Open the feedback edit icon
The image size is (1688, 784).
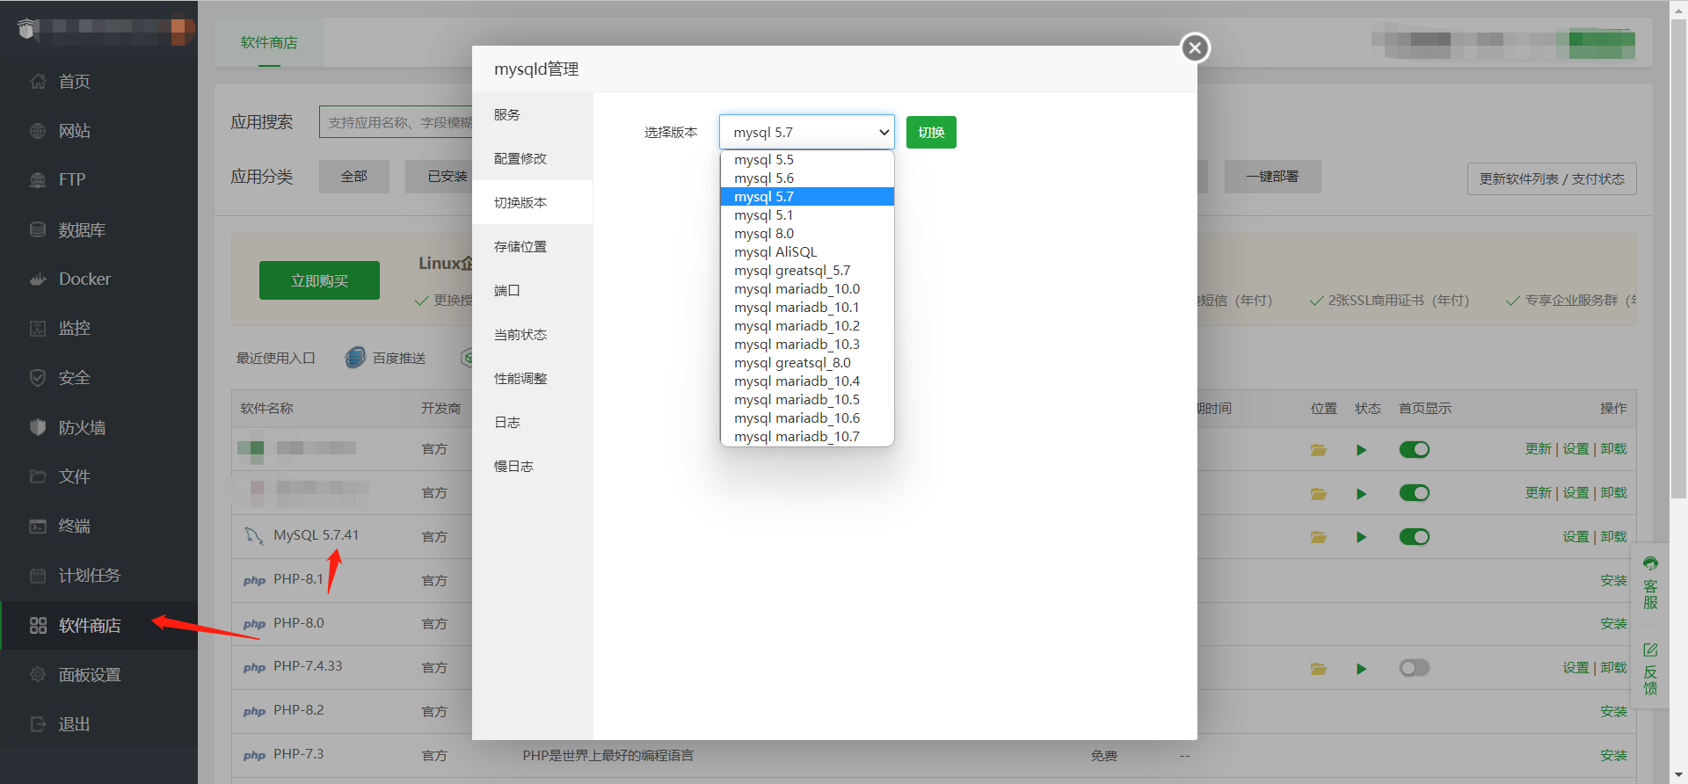pos(1650,650)
